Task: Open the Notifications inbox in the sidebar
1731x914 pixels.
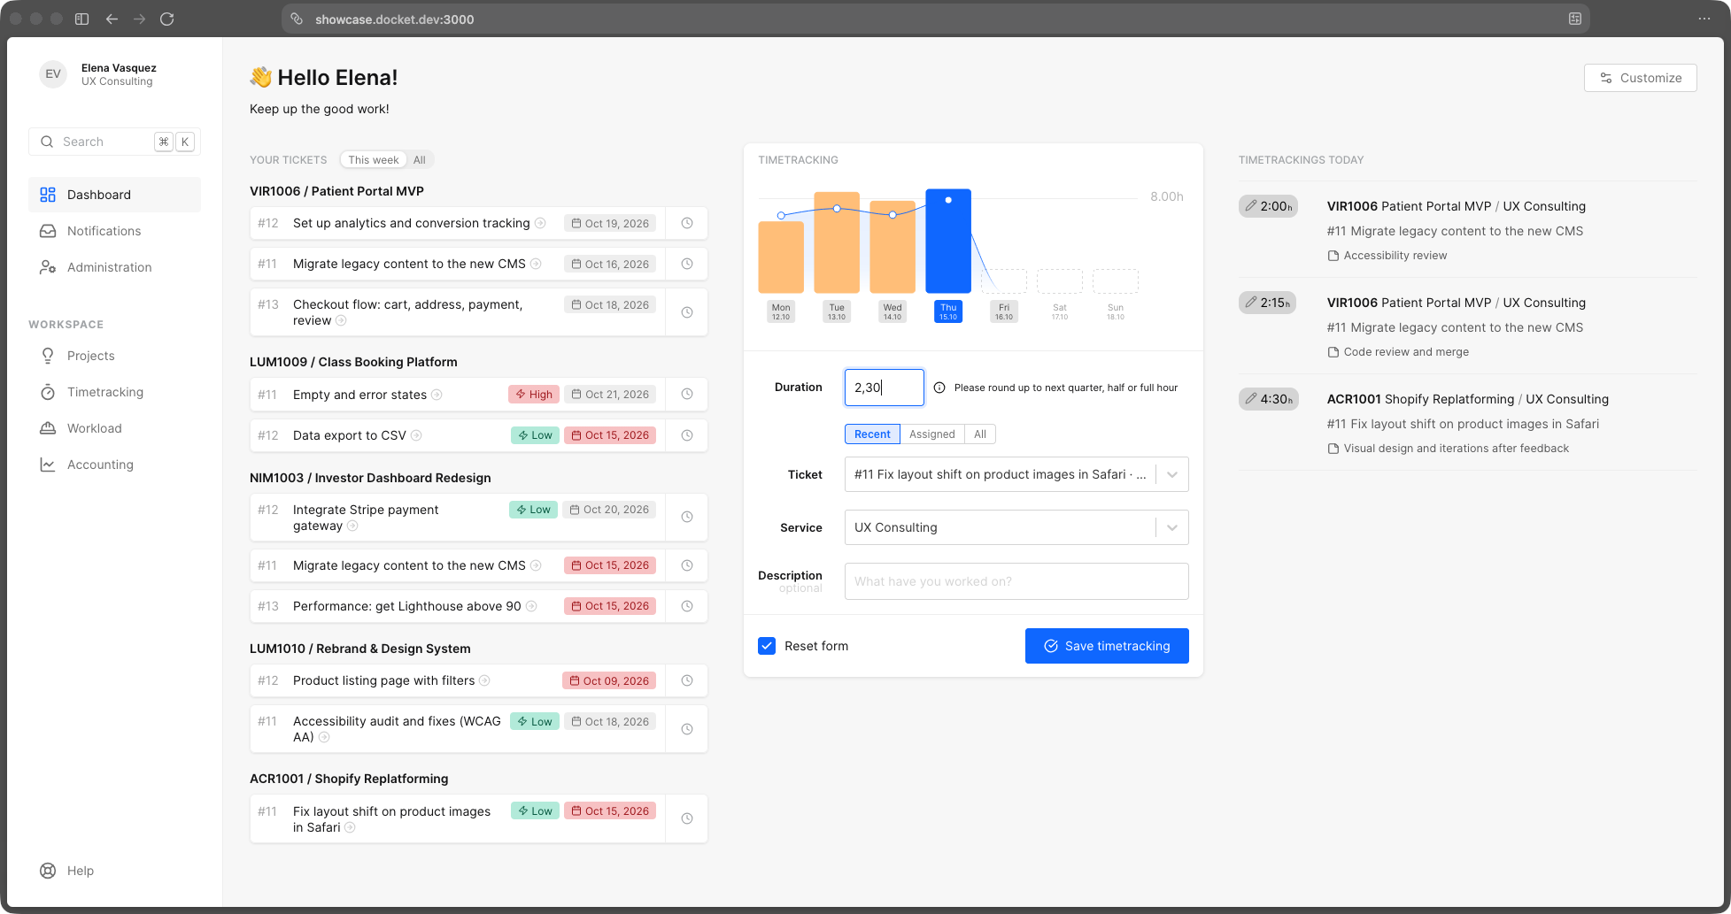Action: point(114,231)
